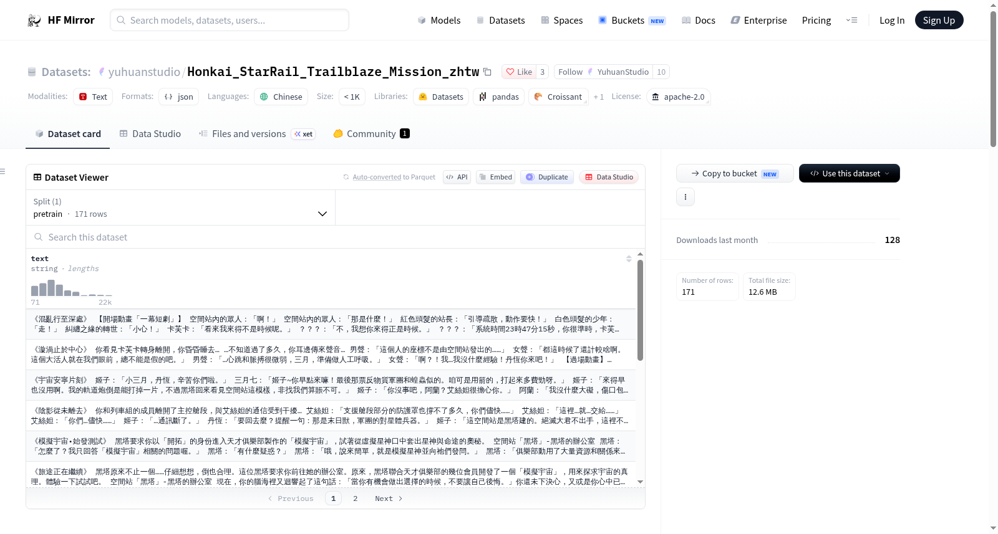Screen dimensions: 998x534
Task: Click the apache-2.0 license tag
Action: (x=678, y=97)
